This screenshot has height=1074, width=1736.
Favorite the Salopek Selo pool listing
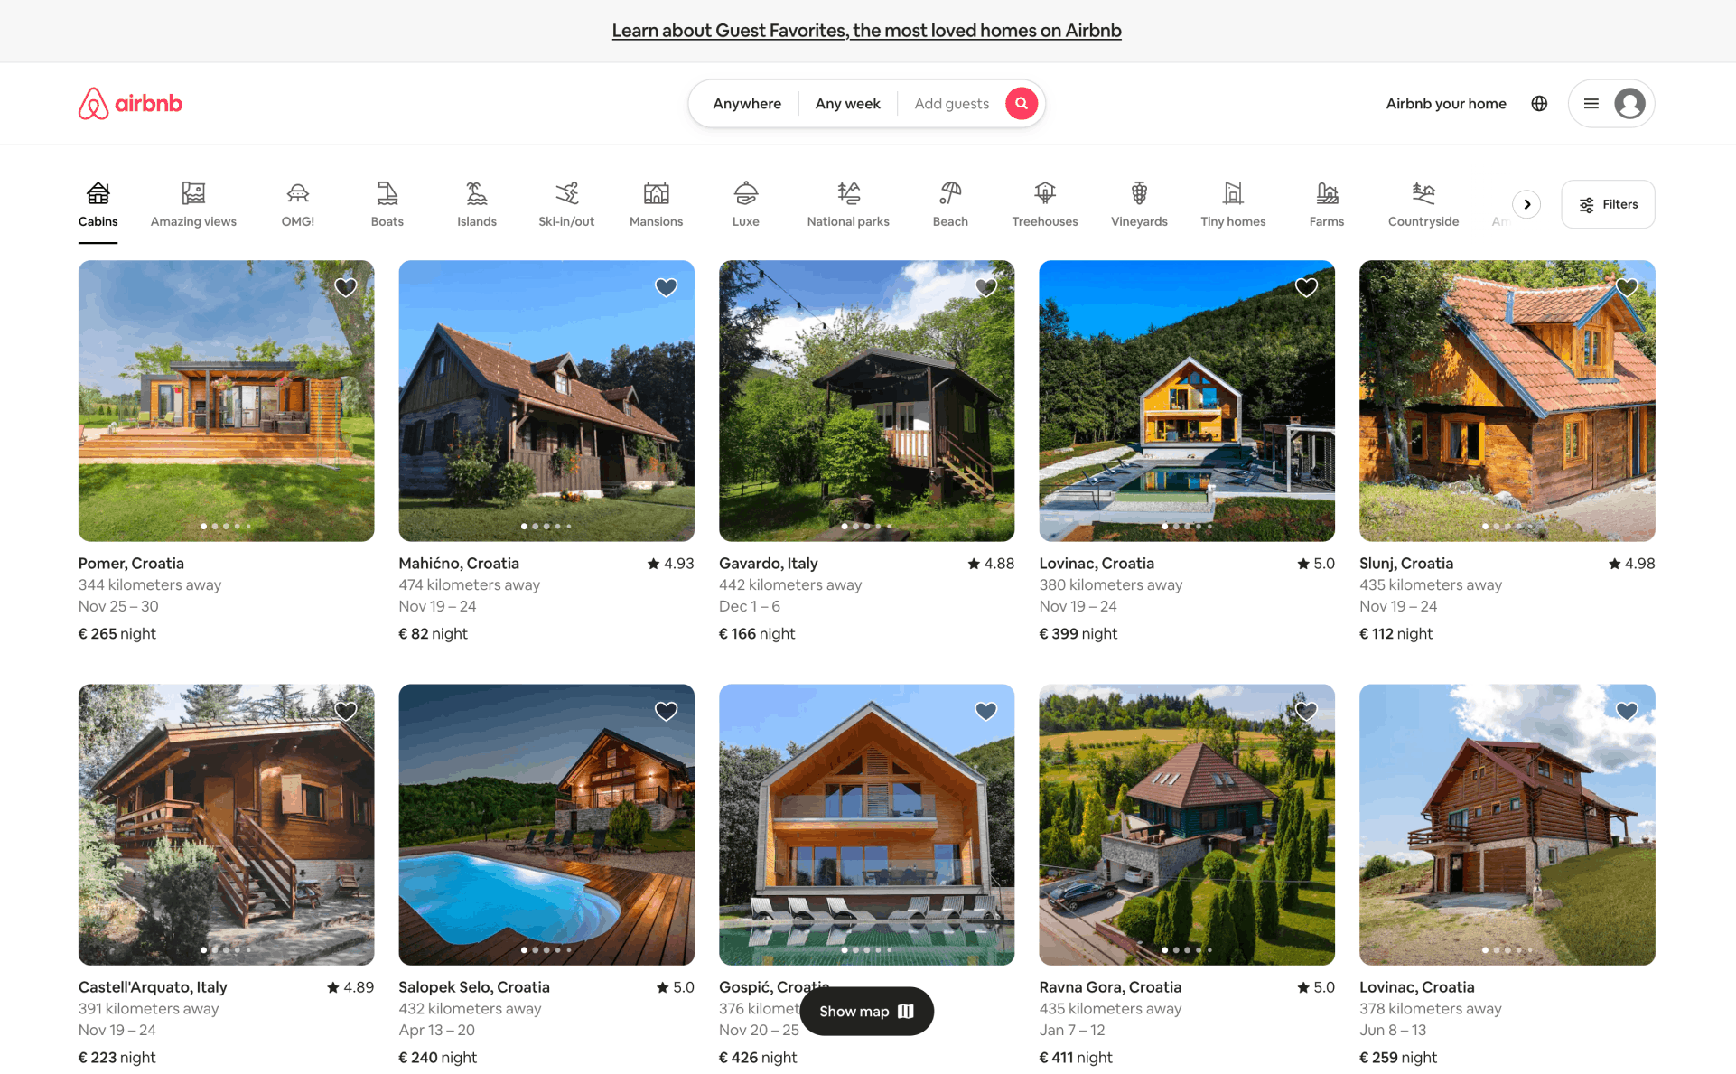click(666, 711)
